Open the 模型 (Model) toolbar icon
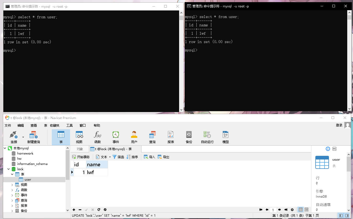The width and height of the screenshot is (353, 219). click(x=225, y=137)
